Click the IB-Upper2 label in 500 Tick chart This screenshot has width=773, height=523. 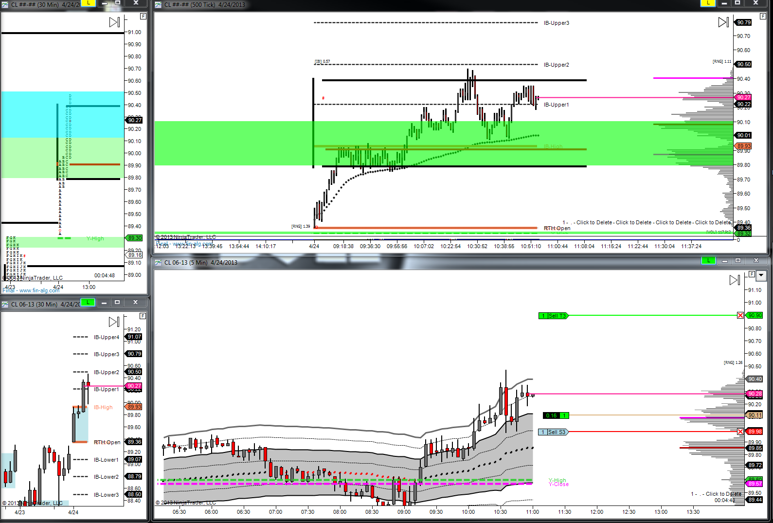(557, 65)
